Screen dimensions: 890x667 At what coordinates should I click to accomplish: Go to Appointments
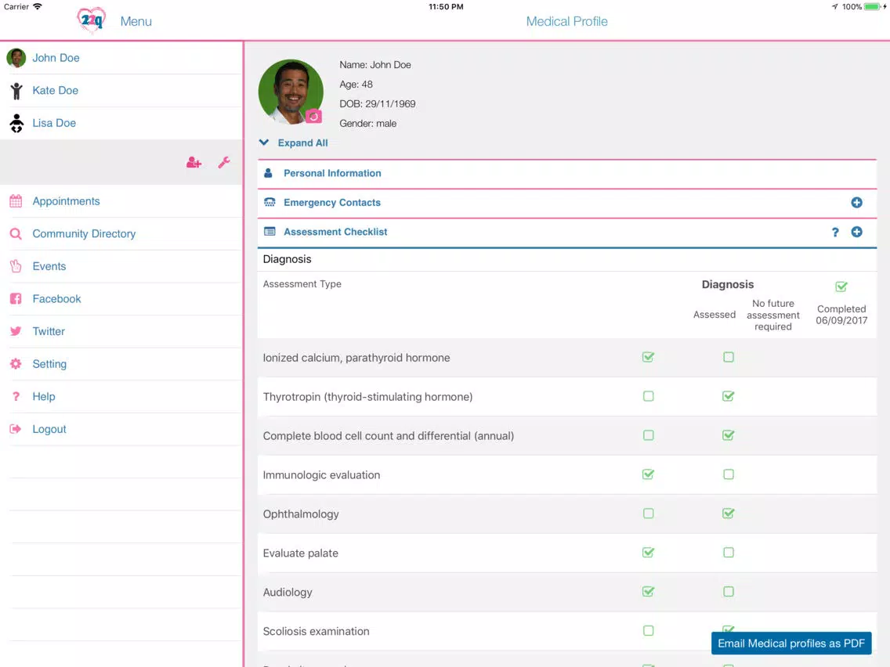[x=121, y=201]
